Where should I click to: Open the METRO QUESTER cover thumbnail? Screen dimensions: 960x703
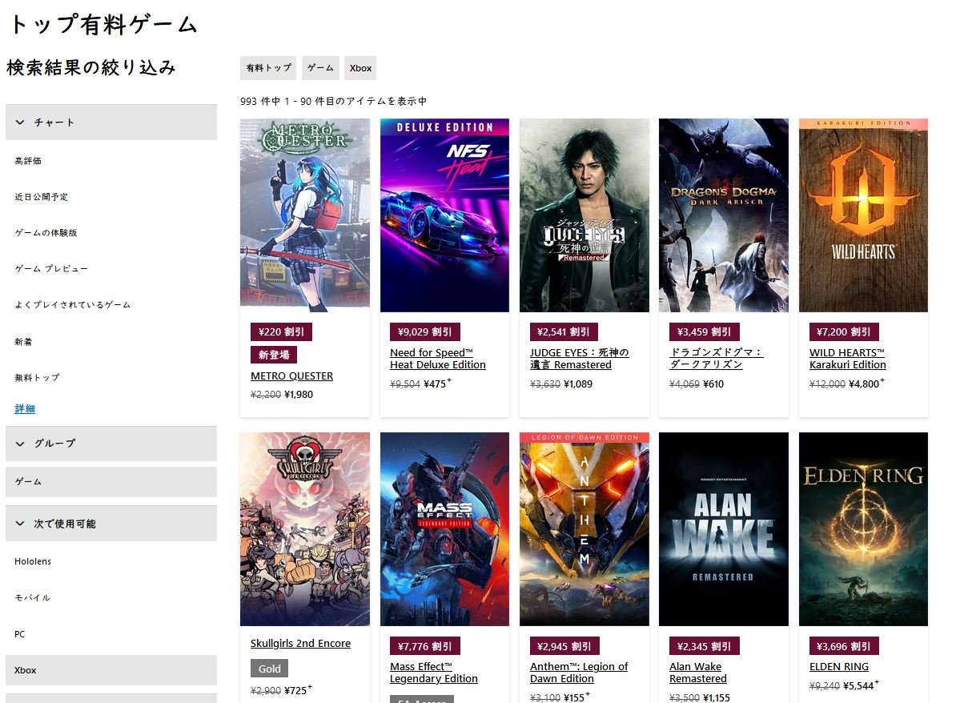click(x=305, y=215)
